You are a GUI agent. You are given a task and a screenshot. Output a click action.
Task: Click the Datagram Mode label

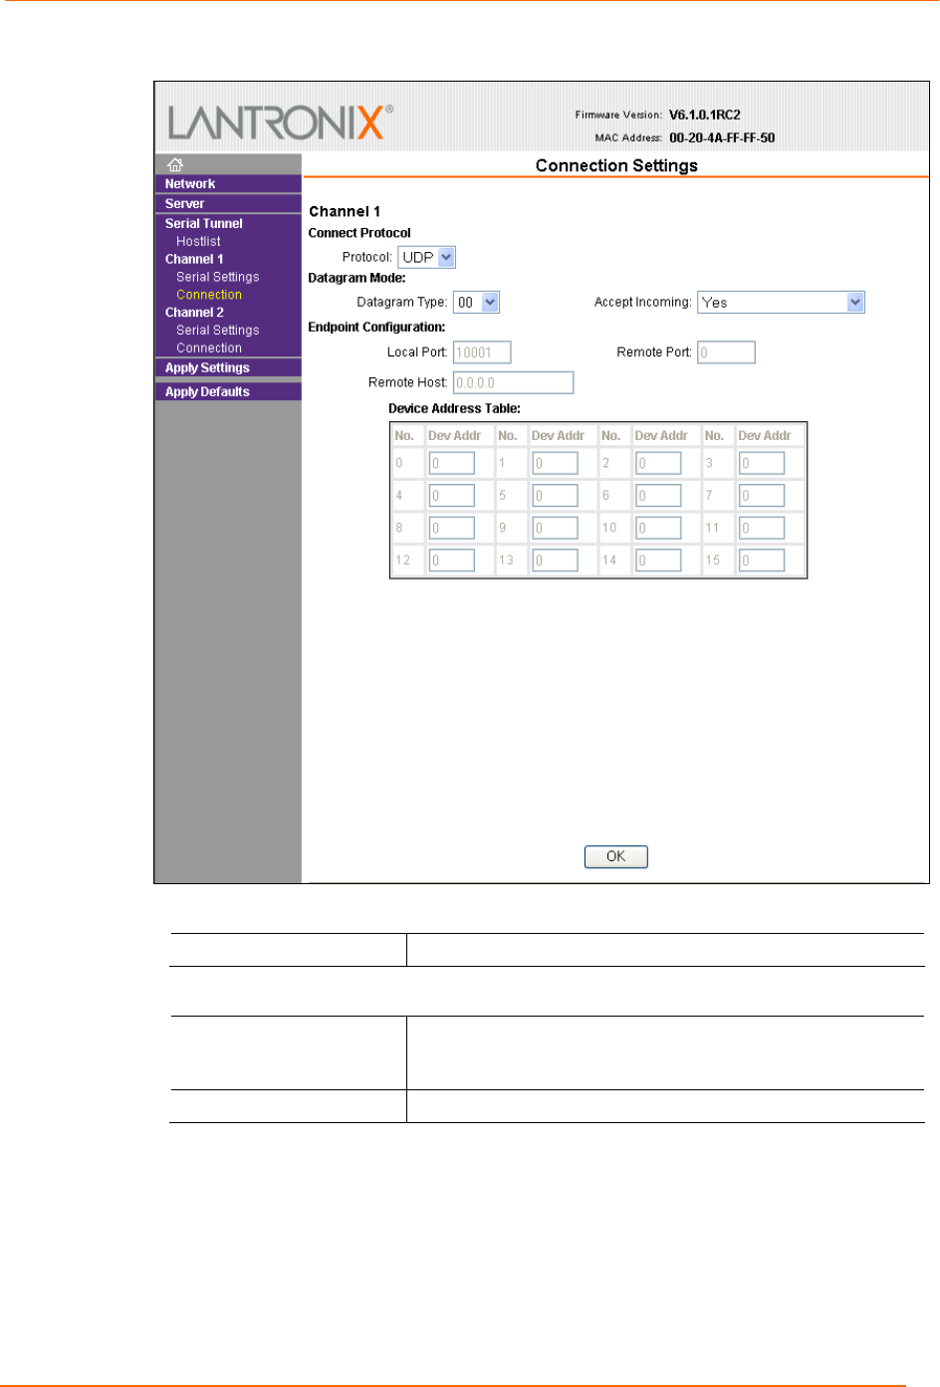pyautogui.click(x=356, y=279)
